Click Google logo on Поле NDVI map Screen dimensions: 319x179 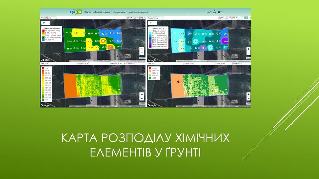(152, 105)
